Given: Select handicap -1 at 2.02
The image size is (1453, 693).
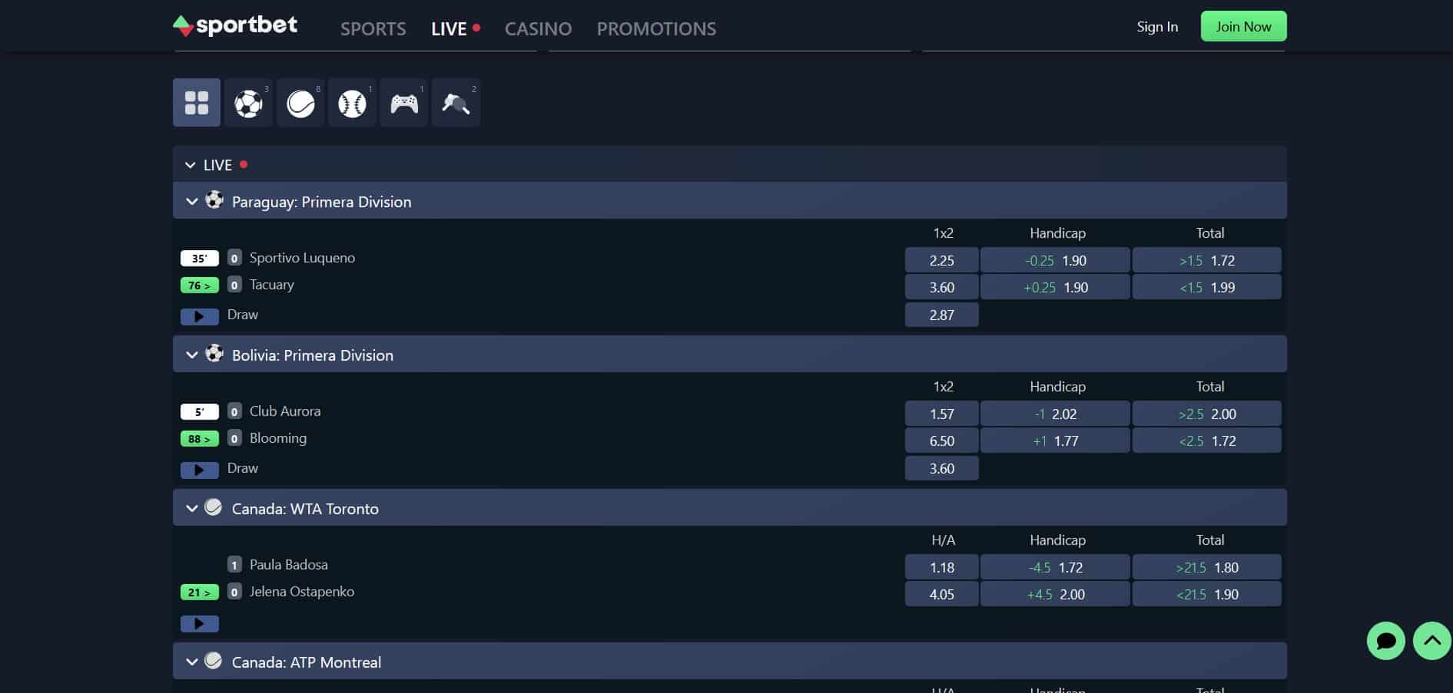Looking at the screenshot, I should point(1056,414).
